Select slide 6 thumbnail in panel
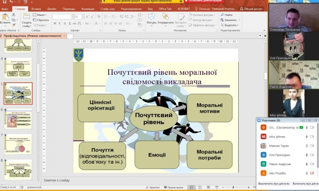 (18, 119)
